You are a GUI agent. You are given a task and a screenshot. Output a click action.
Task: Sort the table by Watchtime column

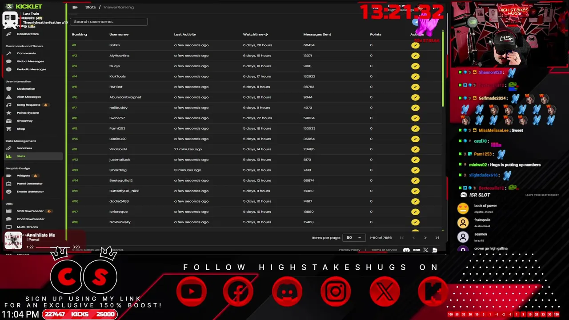point(255,34)
